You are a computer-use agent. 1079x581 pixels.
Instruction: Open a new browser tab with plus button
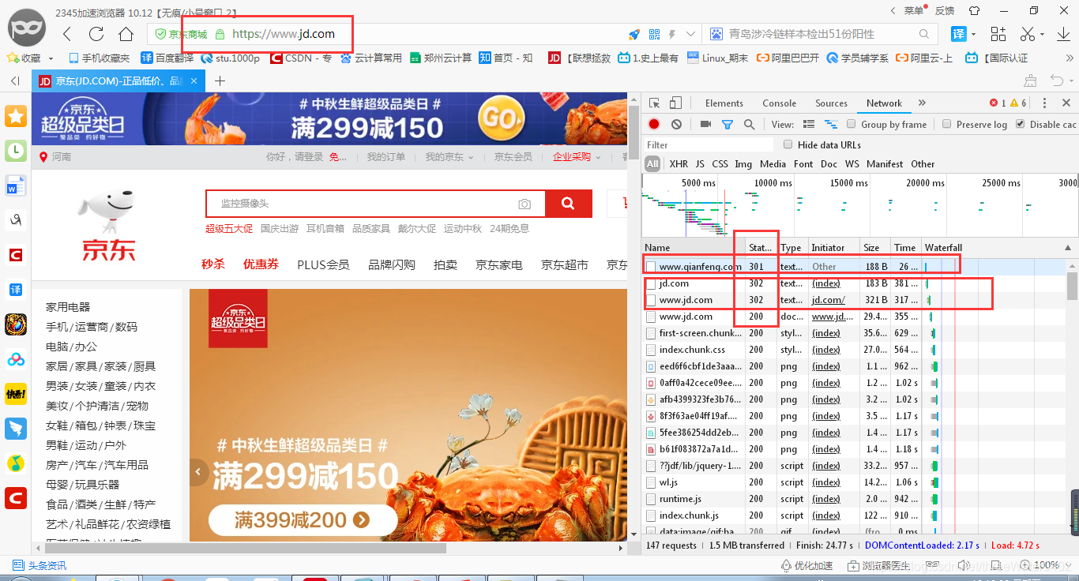(x=220, y=81)
